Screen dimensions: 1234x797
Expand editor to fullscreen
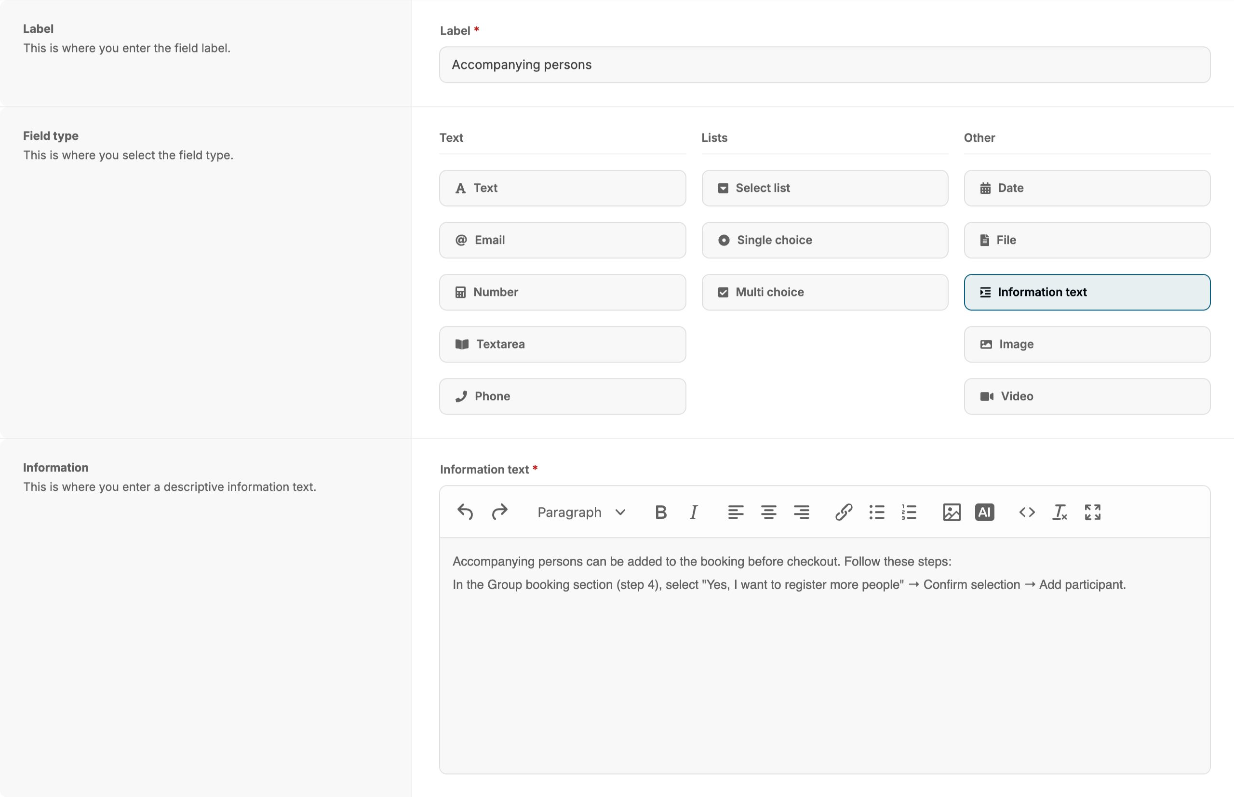click(x=1092, y=512)
